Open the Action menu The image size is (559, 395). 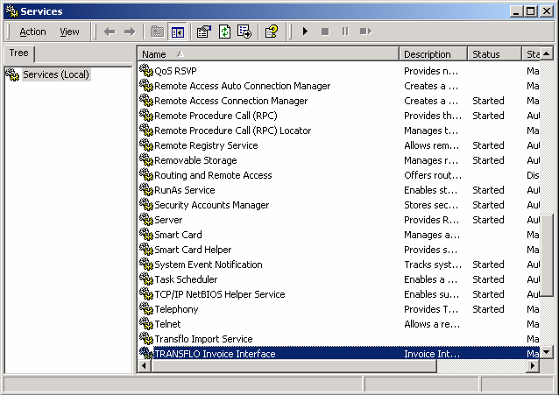pyautogui.click(x=32, y=32)
